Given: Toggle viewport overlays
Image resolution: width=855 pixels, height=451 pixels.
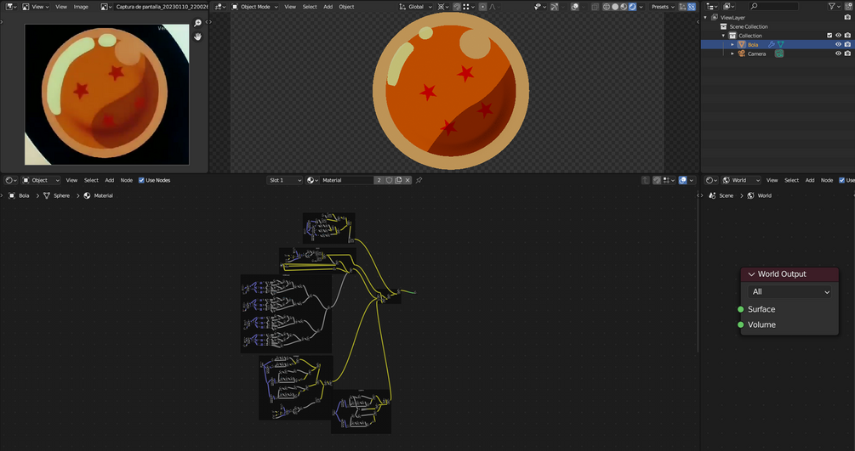Looking at the screenshot, I should pyautogui.click(x=575, y=7).
